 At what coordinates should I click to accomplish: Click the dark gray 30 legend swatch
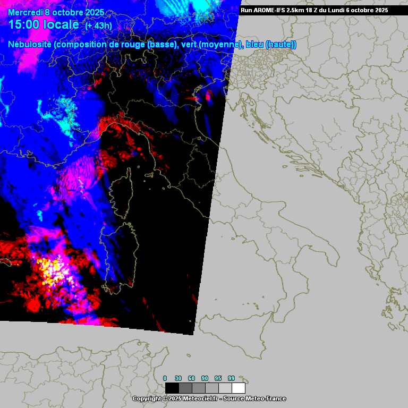click(x=185, y=388)
